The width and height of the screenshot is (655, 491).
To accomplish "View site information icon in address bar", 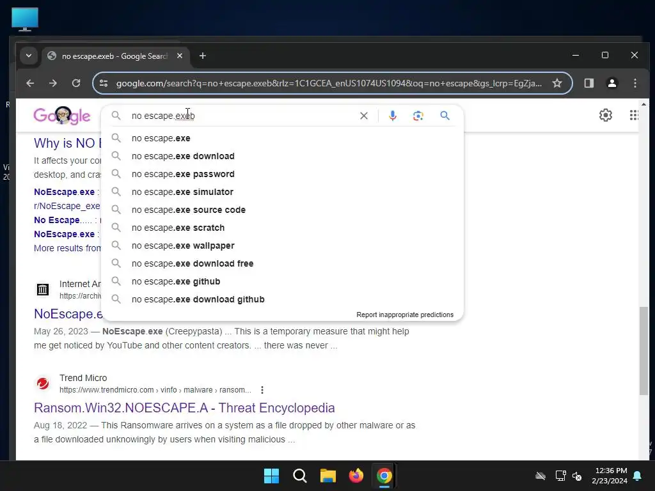I will (104, 83).
